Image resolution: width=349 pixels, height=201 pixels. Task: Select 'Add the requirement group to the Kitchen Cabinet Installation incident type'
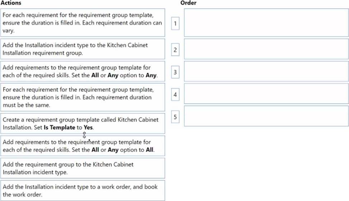click(82, 168)
